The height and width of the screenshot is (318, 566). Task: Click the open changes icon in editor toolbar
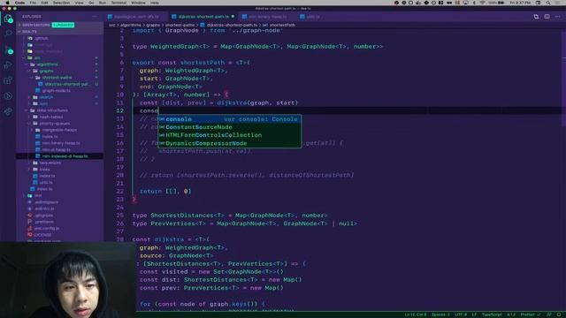536,17
